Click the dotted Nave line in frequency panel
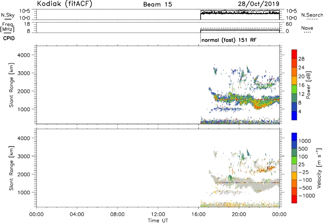This screenshot has height=223, width=323. pos(240,28)
